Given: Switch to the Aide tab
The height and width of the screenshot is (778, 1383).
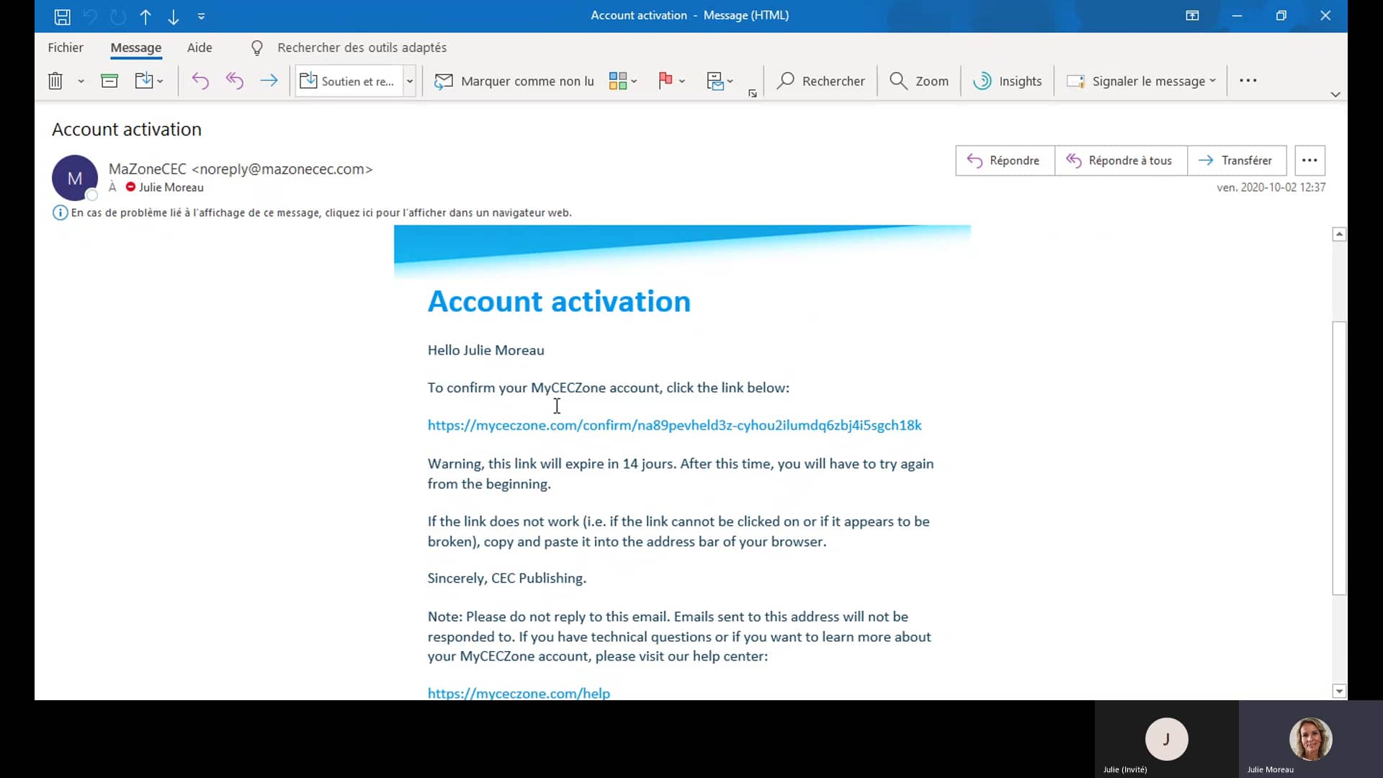Looking at the screenshot, I should 200,48.
